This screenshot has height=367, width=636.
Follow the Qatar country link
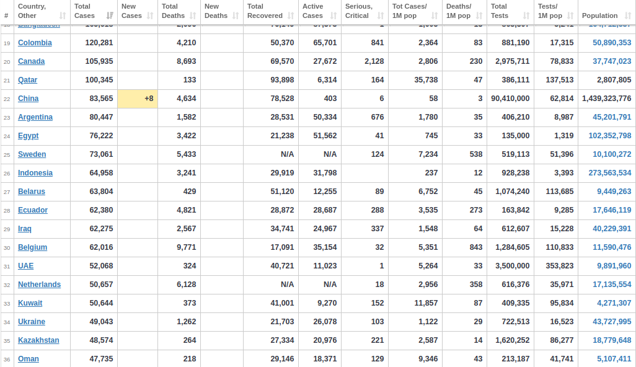[27, 80]
